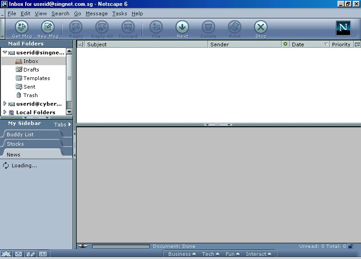Collapse the sidebar using the vertical grippy
Image resolution: width=361 pixels, height=259 pixels.
pyautogui.click(x=74, y=144)
